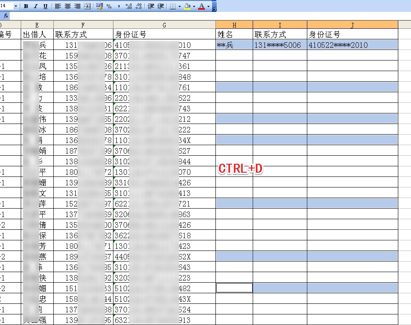Click name cell ending in '姗'
This screenshot has width=411, height=325.
[37, 182]
